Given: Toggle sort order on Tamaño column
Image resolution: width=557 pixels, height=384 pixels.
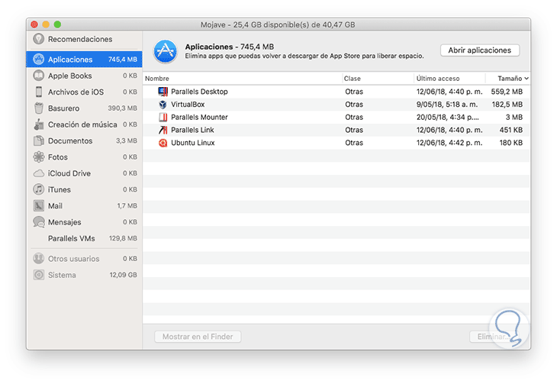Looking at the screenshot, I should (x=512, y=79).
